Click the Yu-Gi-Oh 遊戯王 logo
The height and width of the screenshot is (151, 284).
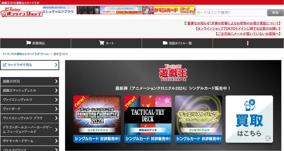tap(173, 73)
